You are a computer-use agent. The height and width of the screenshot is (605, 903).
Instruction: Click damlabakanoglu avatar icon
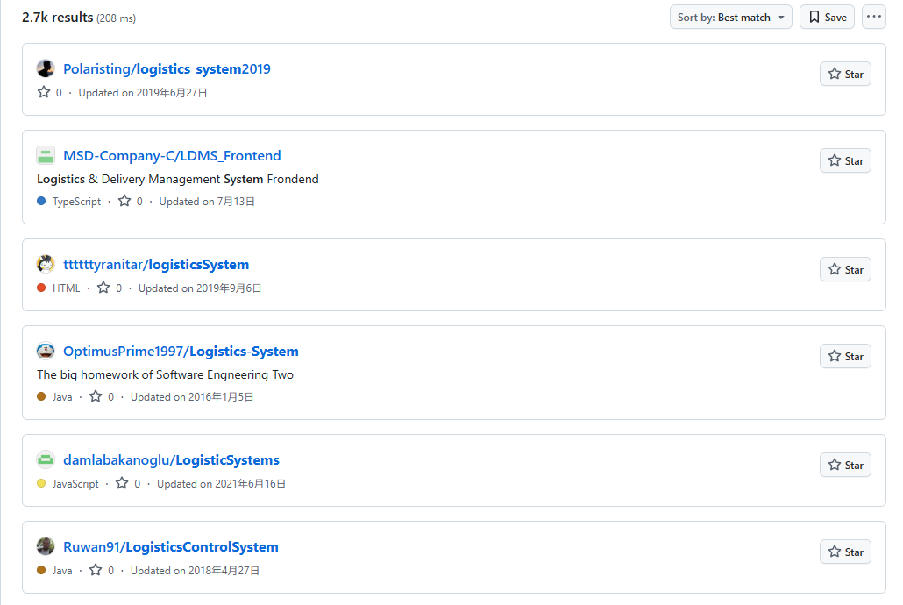(46, 459)
